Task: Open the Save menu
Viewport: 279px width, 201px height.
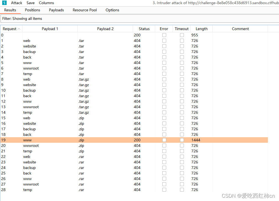Action: [30, 3]
